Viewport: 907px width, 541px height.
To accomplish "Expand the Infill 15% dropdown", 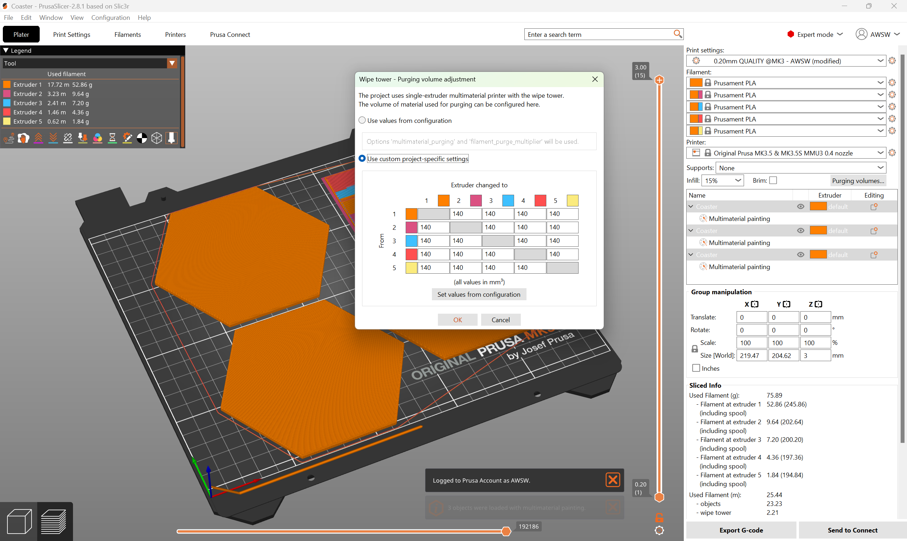I will click(x=722, y=181).
